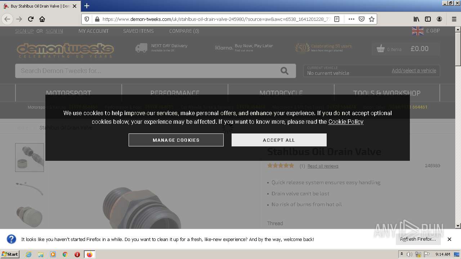Open the Performance category tab
Image resolution: width=461 pixels, height=259 pixels.
[x=175, y=93]
